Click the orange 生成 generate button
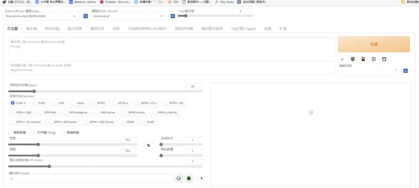 click(373, 45)
